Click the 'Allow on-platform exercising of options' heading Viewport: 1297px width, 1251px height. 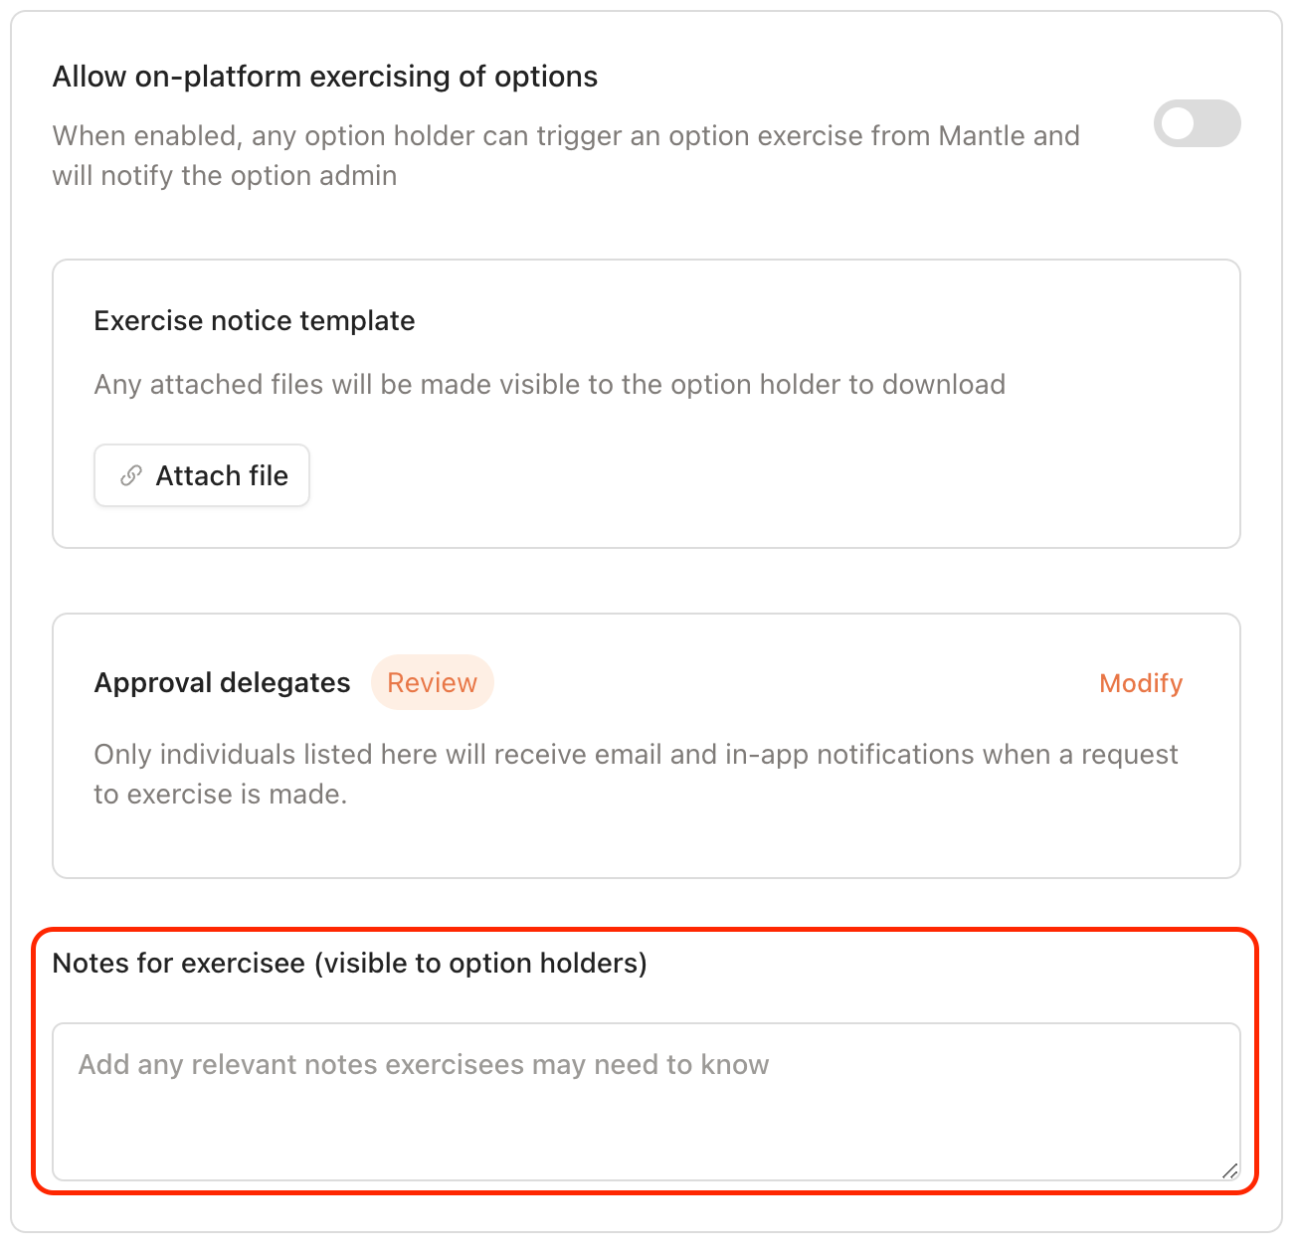click(324, 77)
